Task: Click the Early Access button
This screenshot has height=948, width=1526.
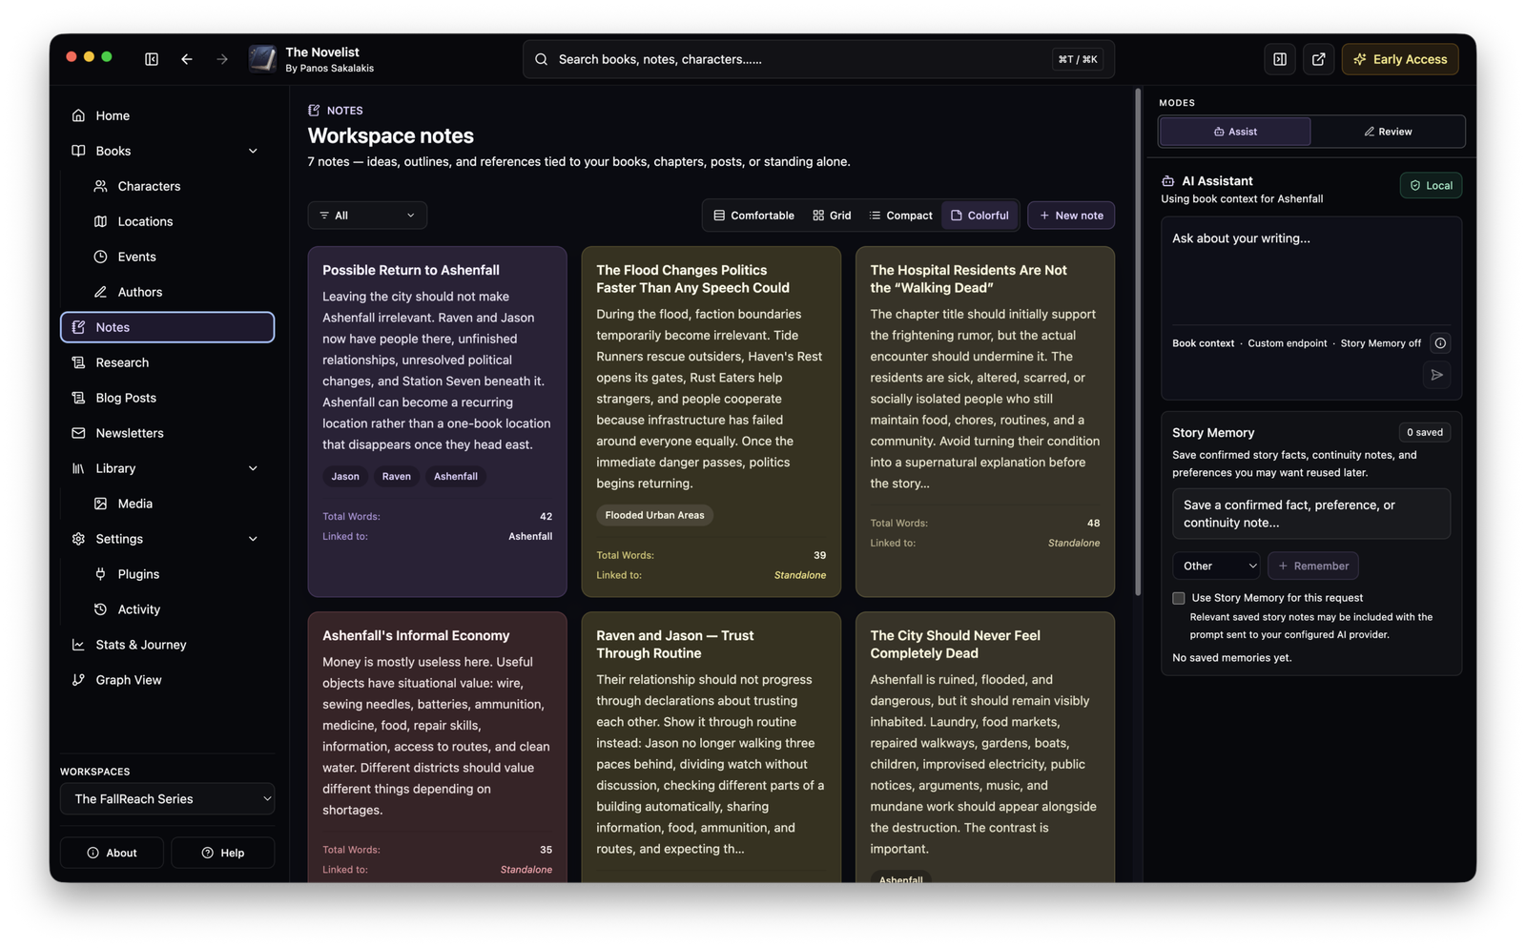Action: click(x=1400, y=59)
